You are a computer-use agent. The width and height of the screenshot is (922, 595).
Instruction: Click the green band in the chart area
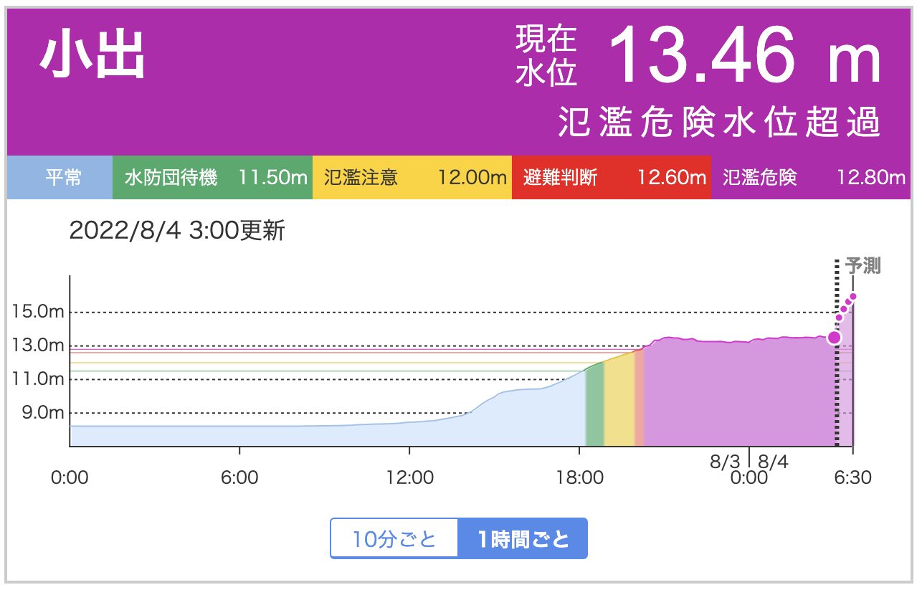coord(595,405)
